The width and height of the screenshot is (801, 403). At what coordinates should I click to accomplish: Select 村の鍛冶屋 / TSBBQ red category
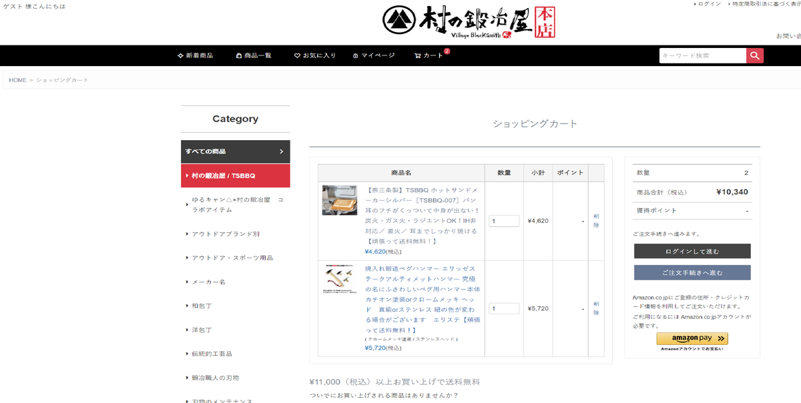point(236,176)
